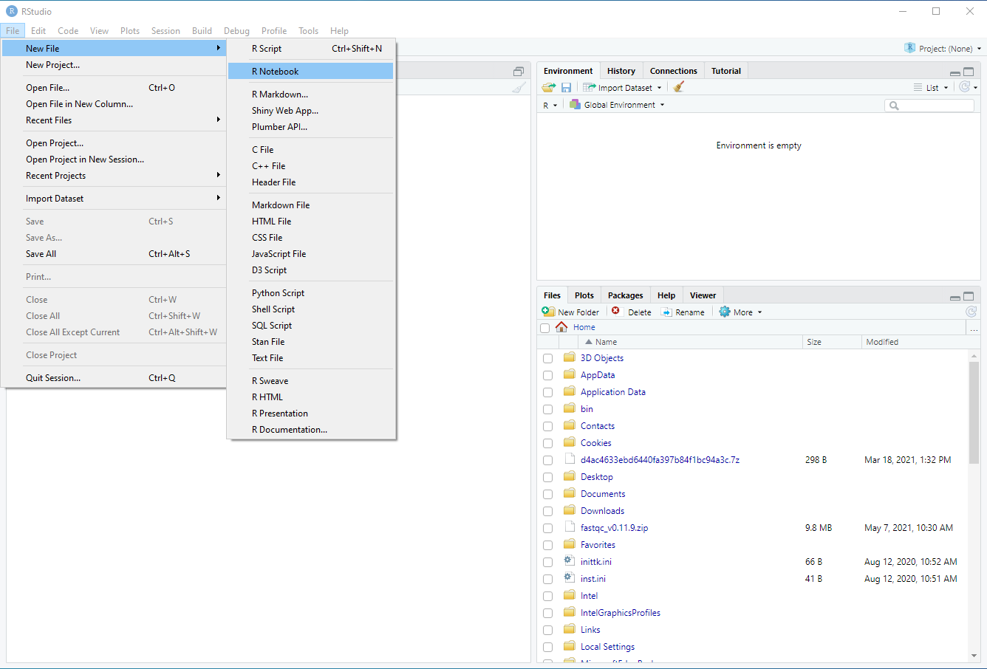Viewport: 987px width, 669px height.
Task: Click the Size column header
Action: click(832, 342)
